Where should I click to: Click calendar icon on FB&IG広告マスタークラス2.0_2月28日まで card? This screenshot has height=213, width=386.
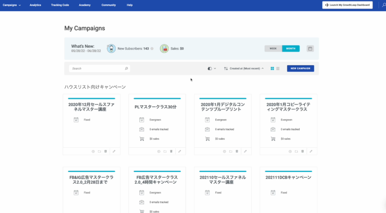point(76,193)
